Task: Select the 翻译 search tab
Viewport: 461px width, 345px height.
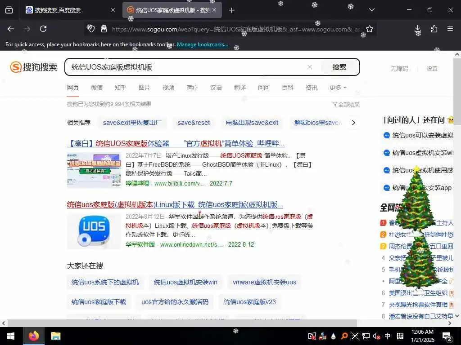Action: coord(240,88)
